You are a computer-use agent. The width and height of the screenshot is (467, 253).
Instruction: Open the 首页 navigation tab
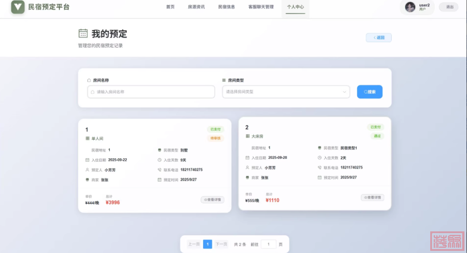point(170,7)
